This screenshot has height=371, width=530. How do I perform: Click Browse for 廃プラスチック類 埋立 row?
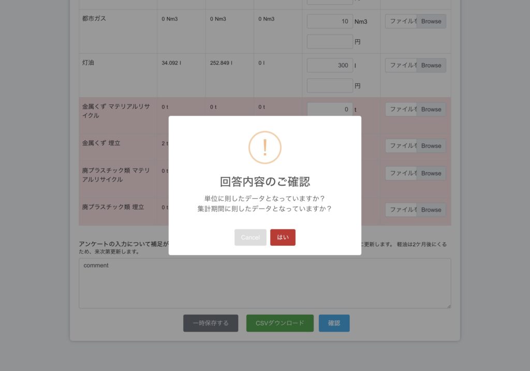(431, 210)
